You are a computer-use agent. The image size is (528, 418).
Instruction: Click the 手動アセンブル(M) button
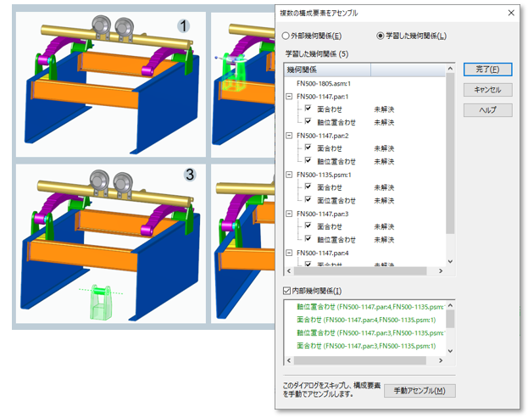click(x=420, y=391)
